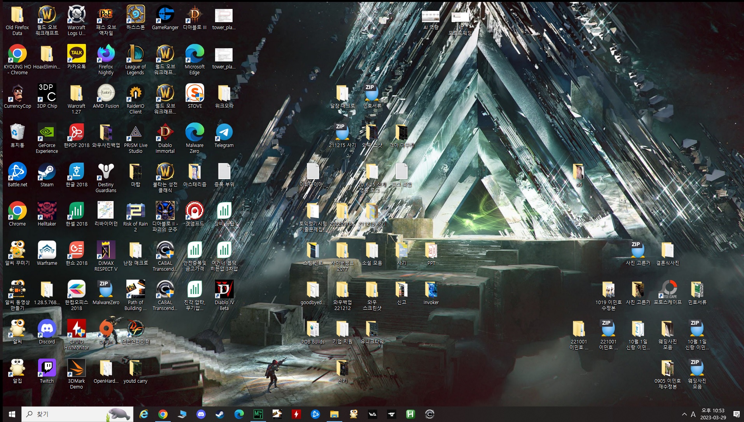Open the Recycle Bin (휴지통)

pyautogui.click(x=18, y=136)
